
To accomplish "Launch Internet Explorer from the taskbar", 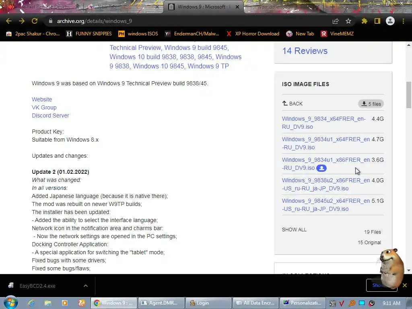I will point(31,303).
